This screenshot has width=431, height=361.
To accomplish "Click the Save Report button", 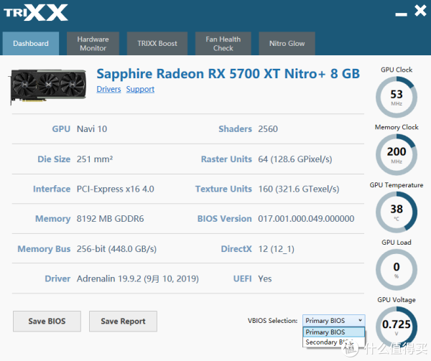I will pyautogui.click(x=123, y=322).
